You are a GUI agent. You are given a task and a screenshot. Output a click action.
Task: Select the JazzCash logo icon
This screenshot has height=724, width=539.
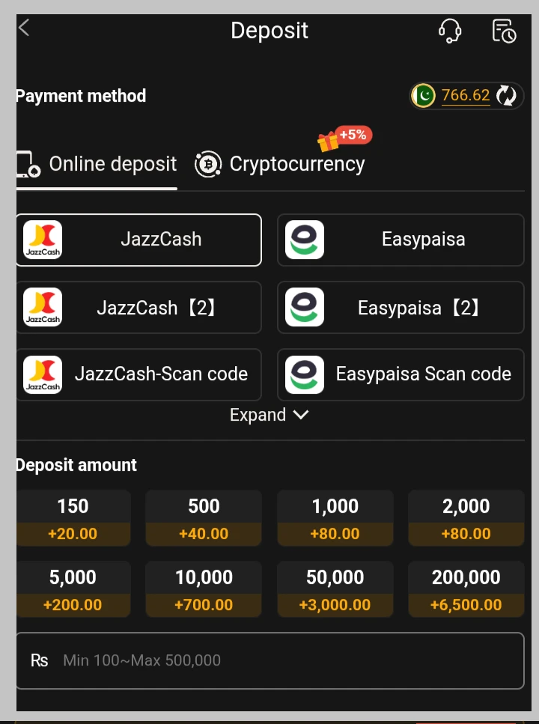click(42, 240)
